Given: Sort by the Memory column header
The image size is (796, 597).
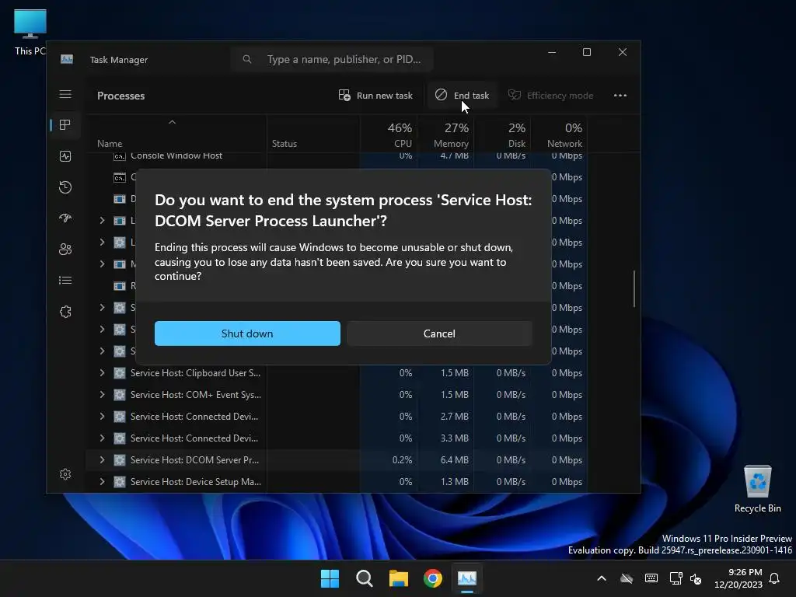Looking at the screenshot, I should tap(446, 134).
